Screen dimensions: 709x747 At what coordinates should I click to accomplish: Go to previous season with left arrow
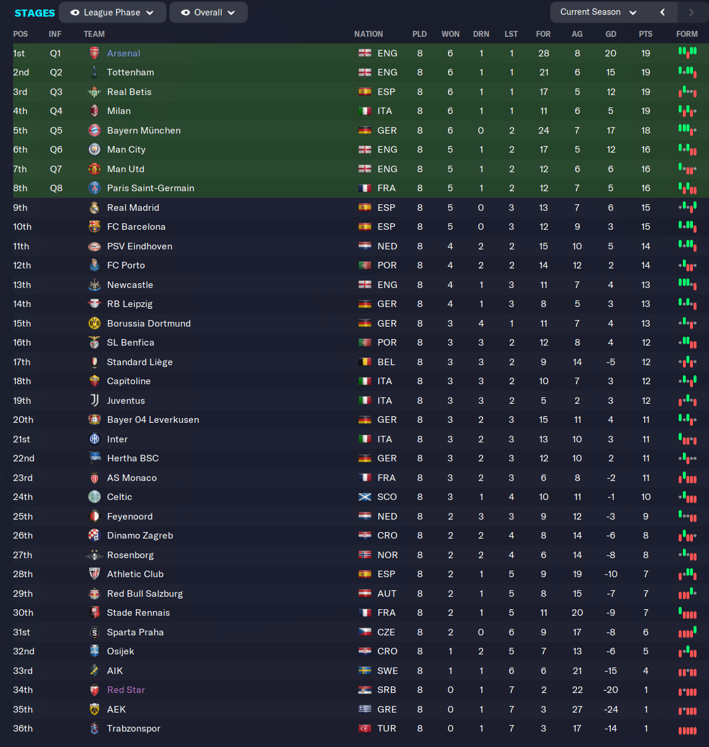[x=662, y=12]
